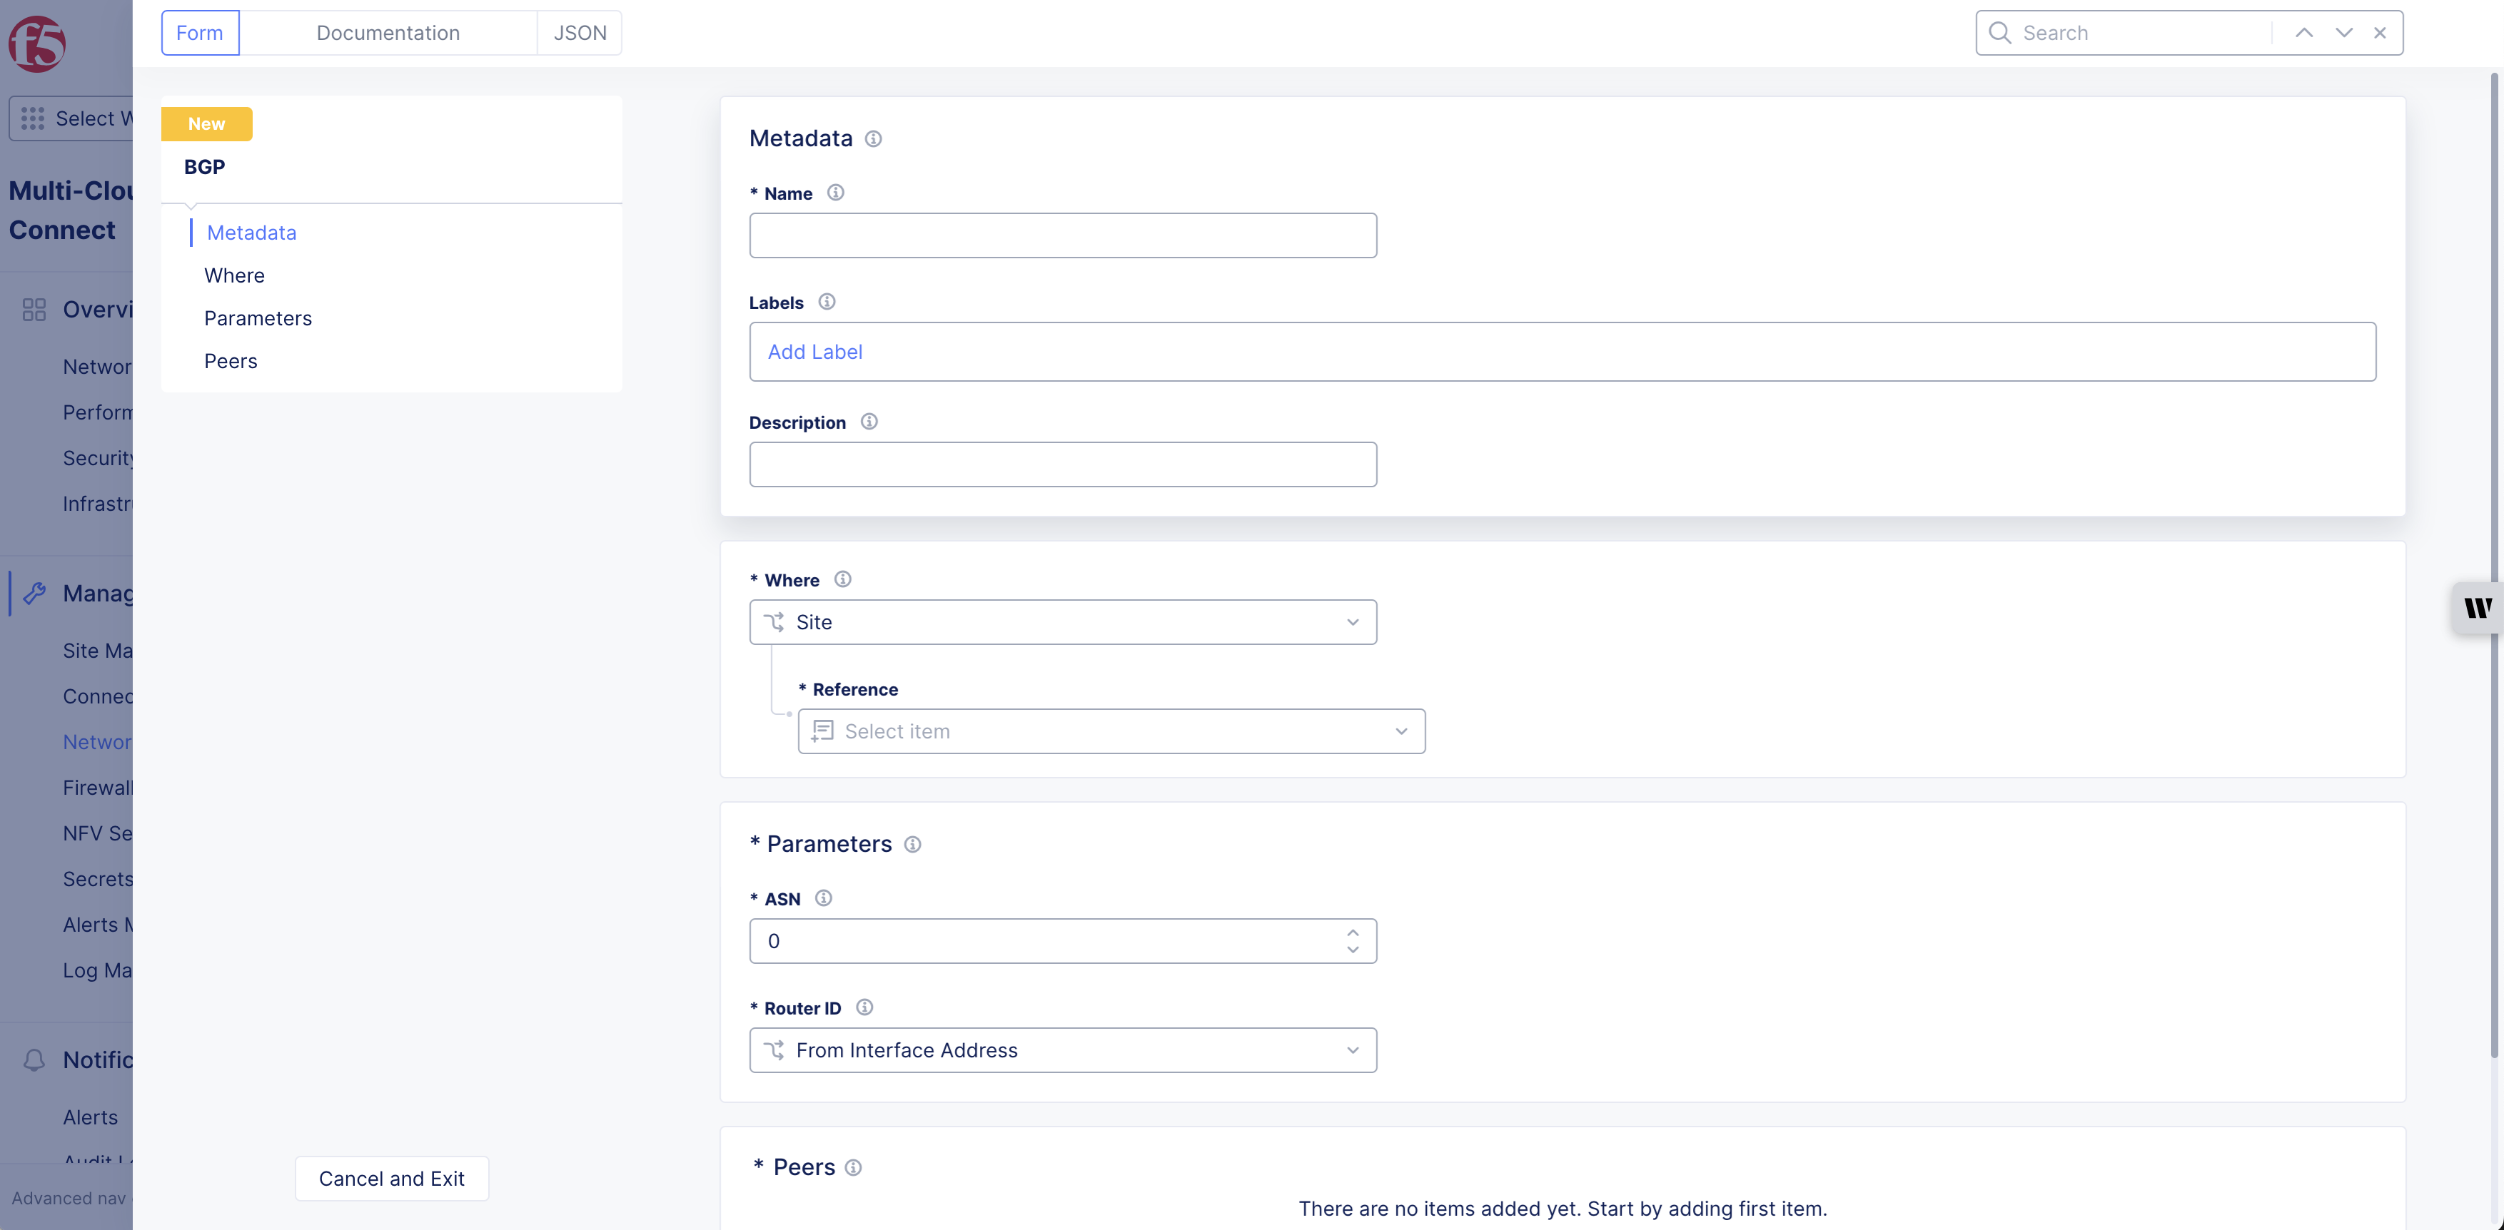
Task: Click the search magnifier icon
Action: pos(1999,33)
